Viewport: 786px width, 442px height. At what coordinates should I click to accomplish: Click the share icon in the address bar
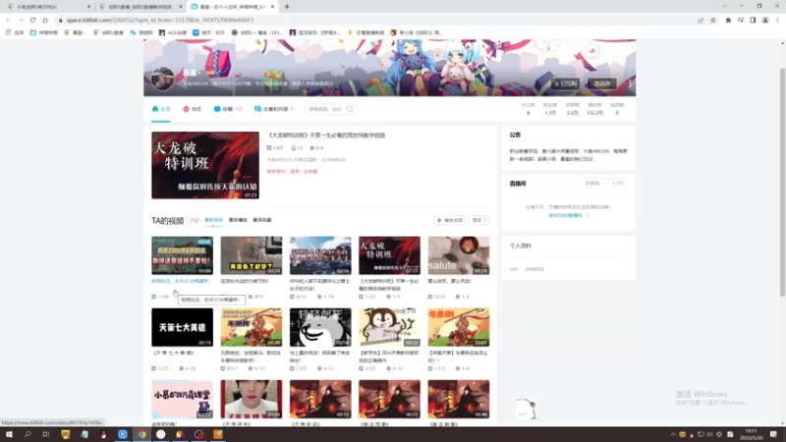click(701, 20)
